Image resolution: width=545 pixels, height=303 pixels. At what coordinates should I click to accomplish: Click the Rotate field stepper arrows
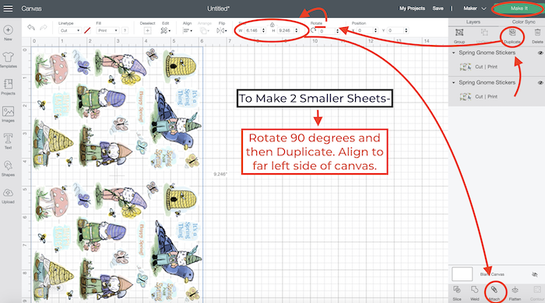tap(337, 31)
